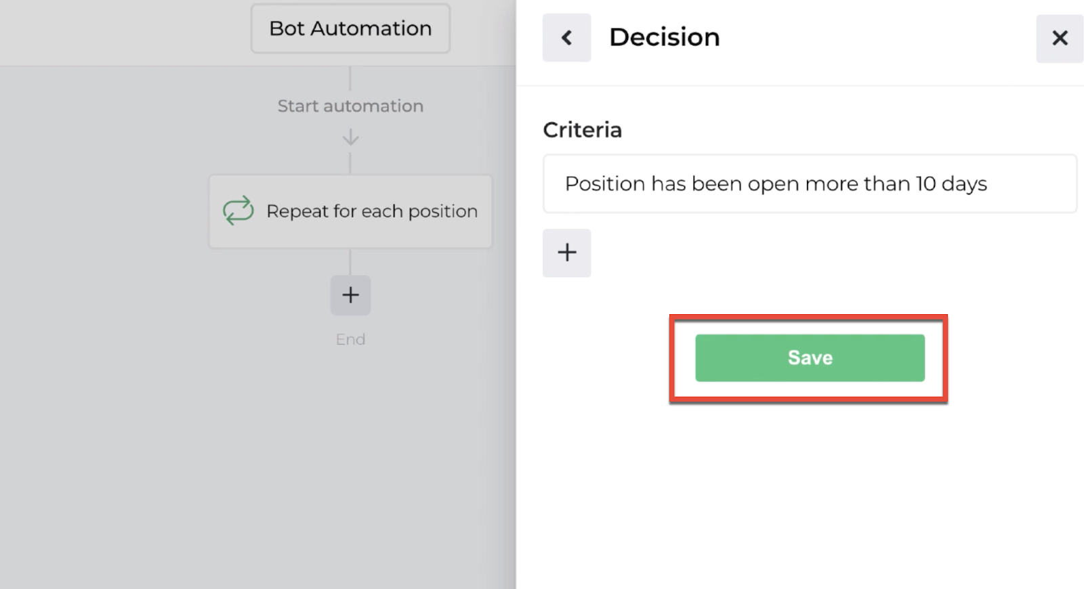This screenshot has height=589, width=1084.
Task: Go back using the left chevron button
Action: click(x=566, y=38)
